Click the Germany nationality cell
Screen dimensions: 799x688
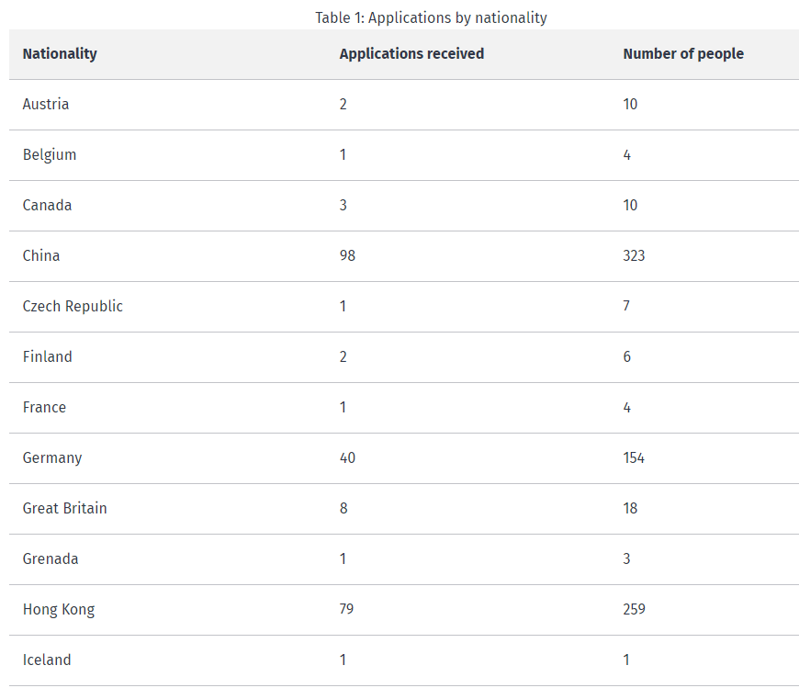(52, 458)
